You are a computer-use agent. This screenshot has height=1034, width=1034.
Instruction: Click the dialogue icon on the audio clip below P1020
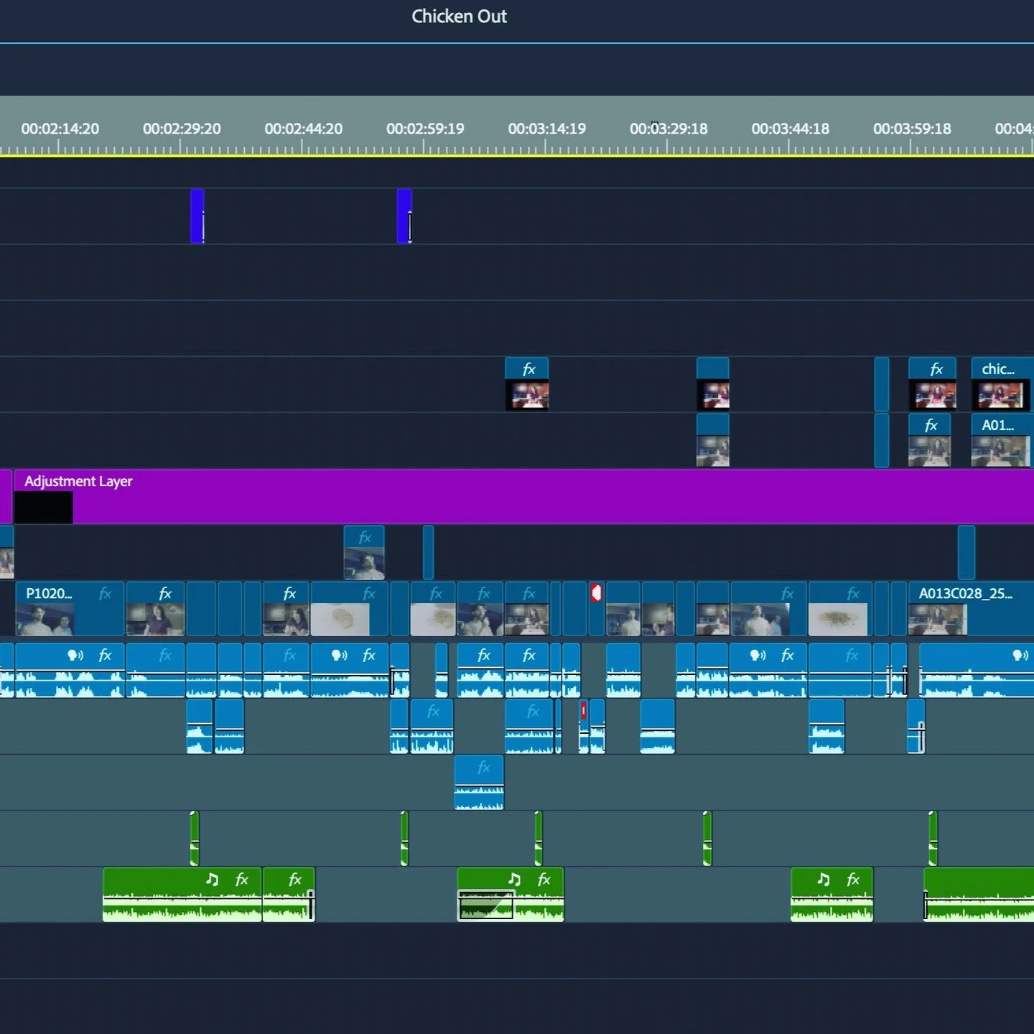coord(75,655)
